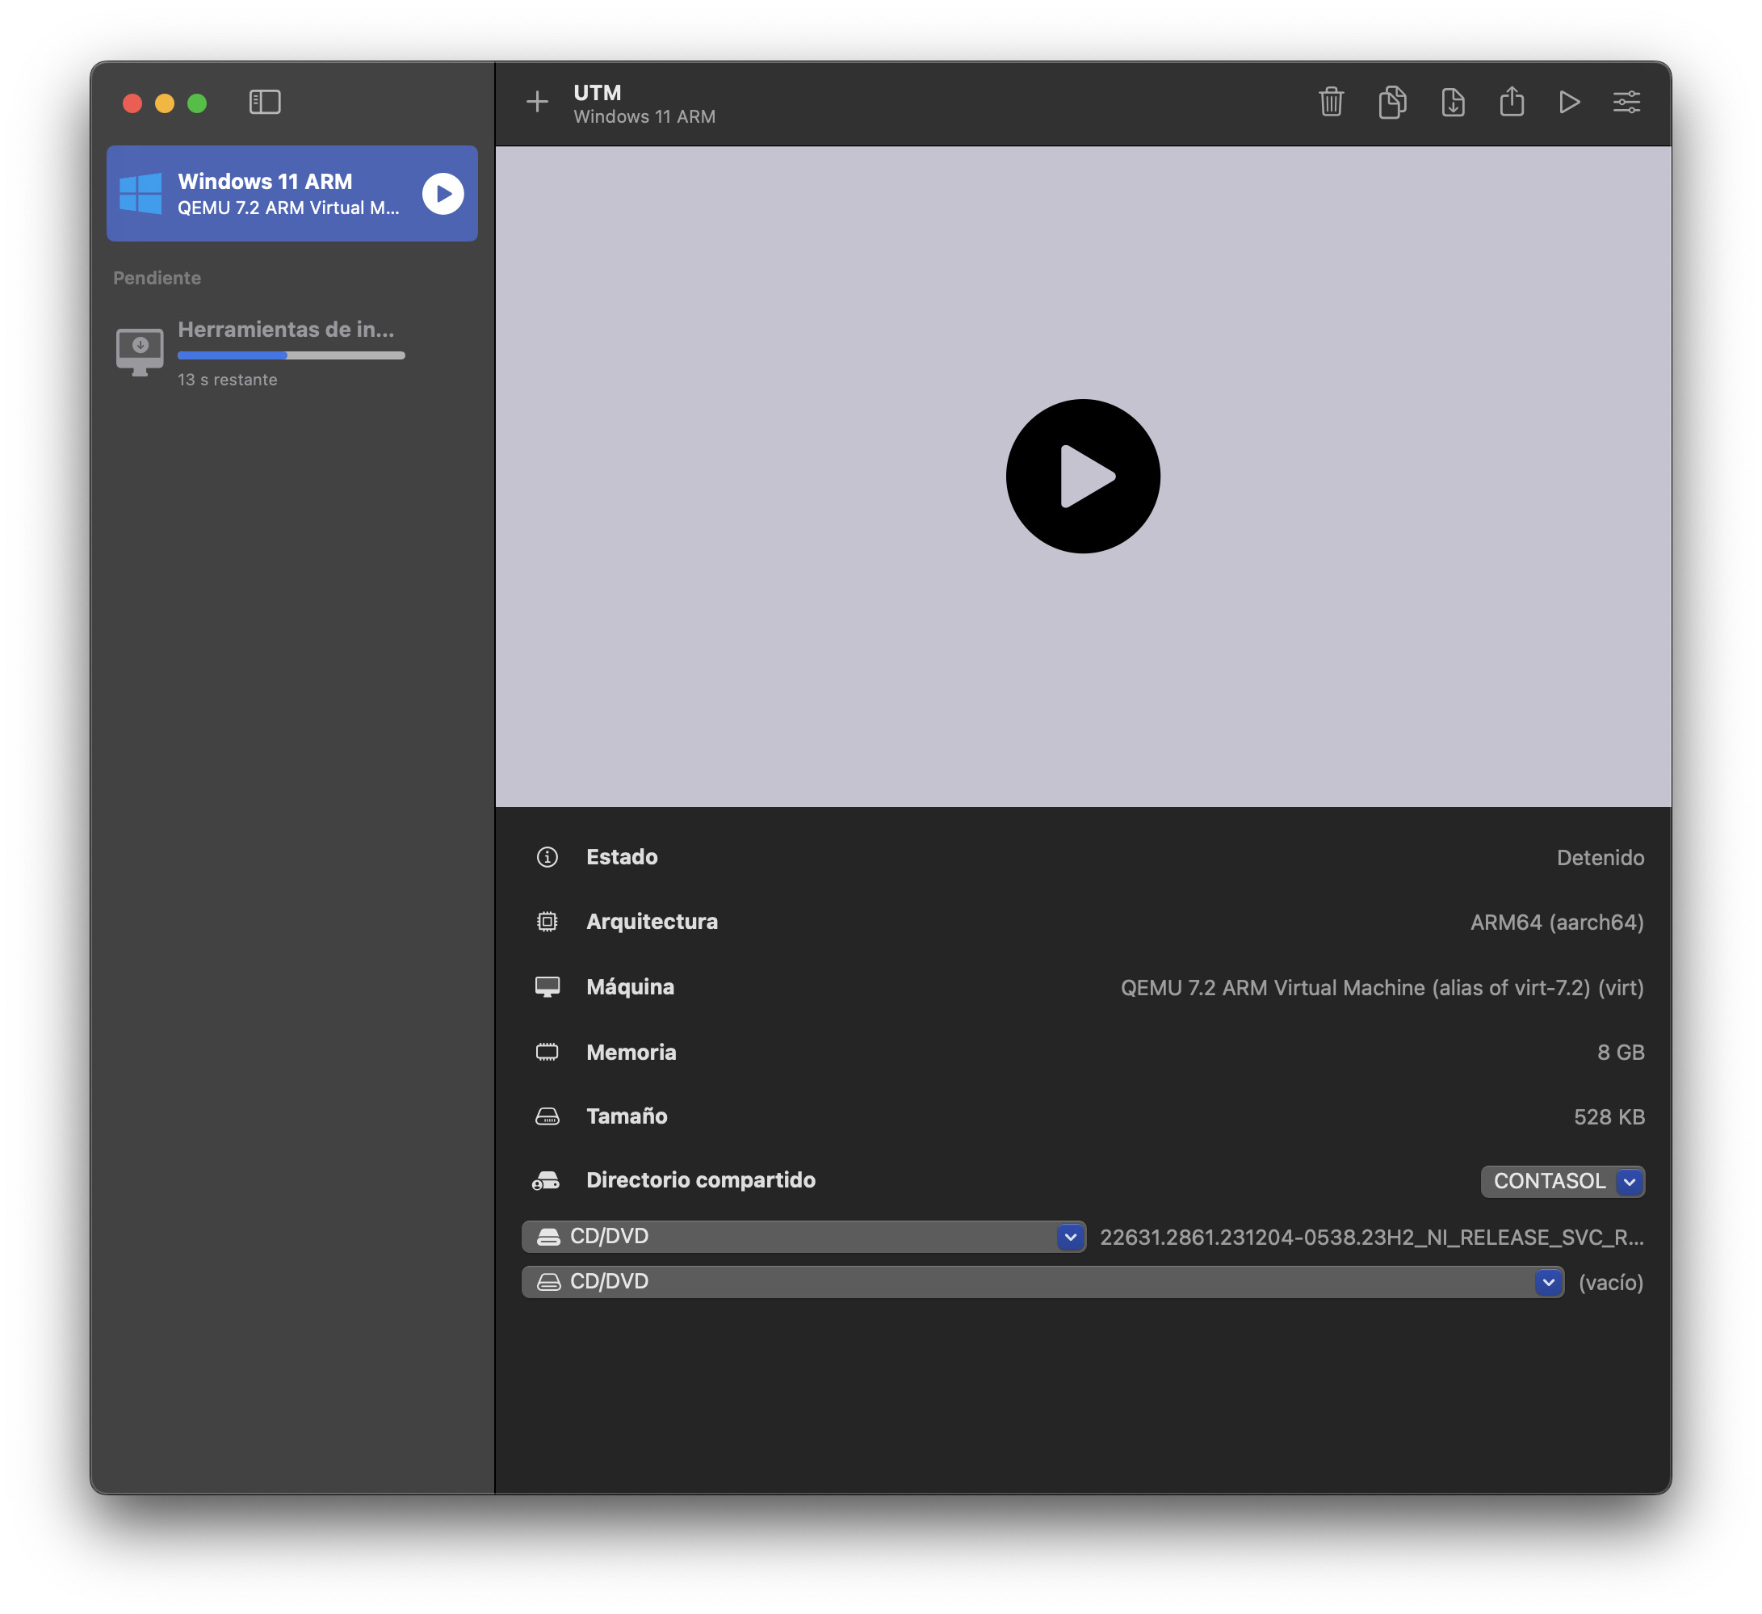Viewport: 1762px width, 1614px height.
Task: Click the plus icon to create a new VM
Action: click(x=537, y=103)
